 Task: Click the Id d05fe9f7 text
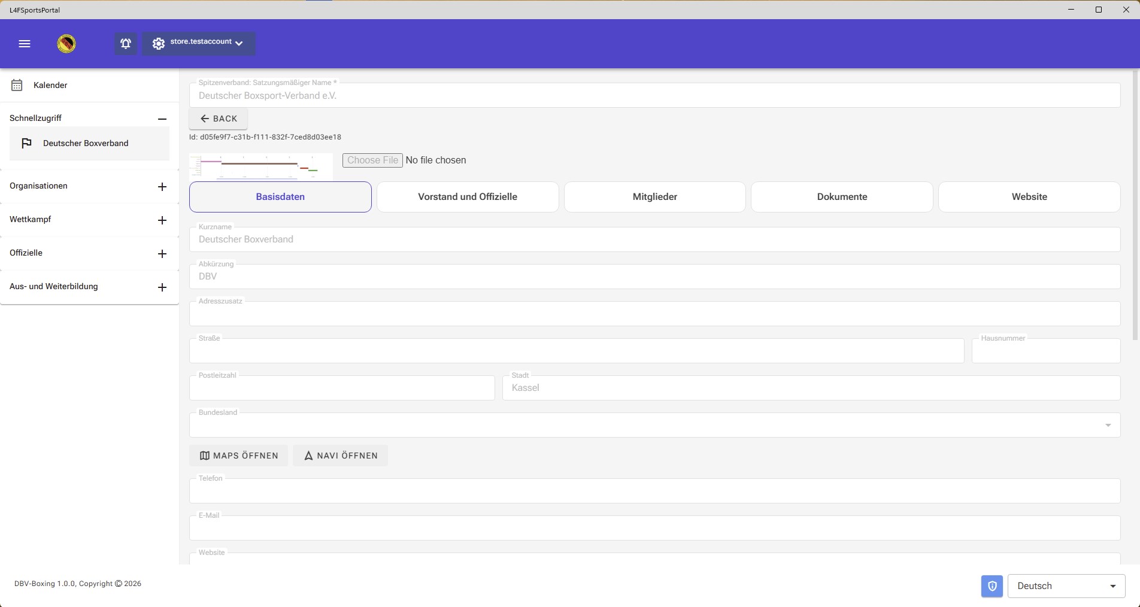[x=265, y=137]
